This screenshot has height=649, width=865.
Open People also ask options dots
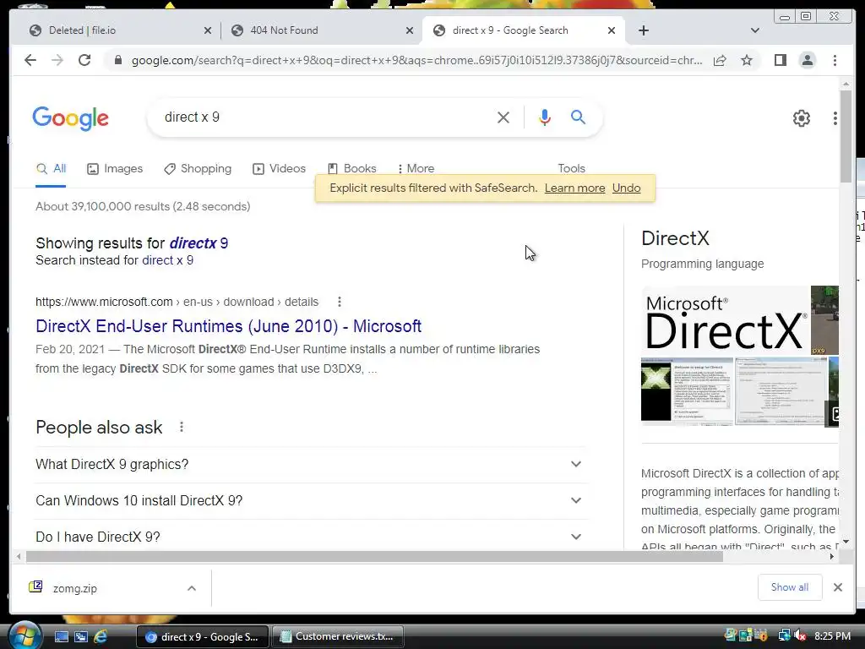(x=182, y=427)
